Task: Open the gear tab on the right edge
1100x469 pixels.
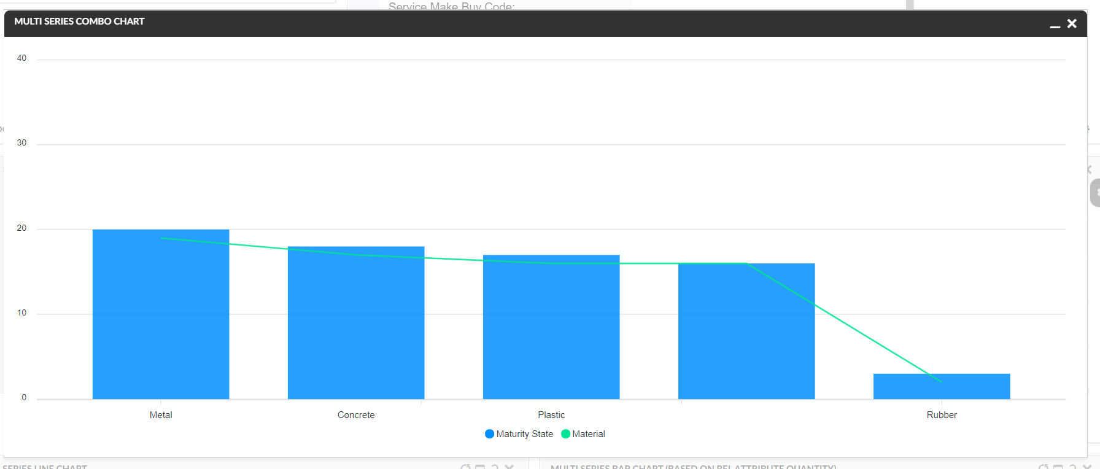Action: (1095, 193)
